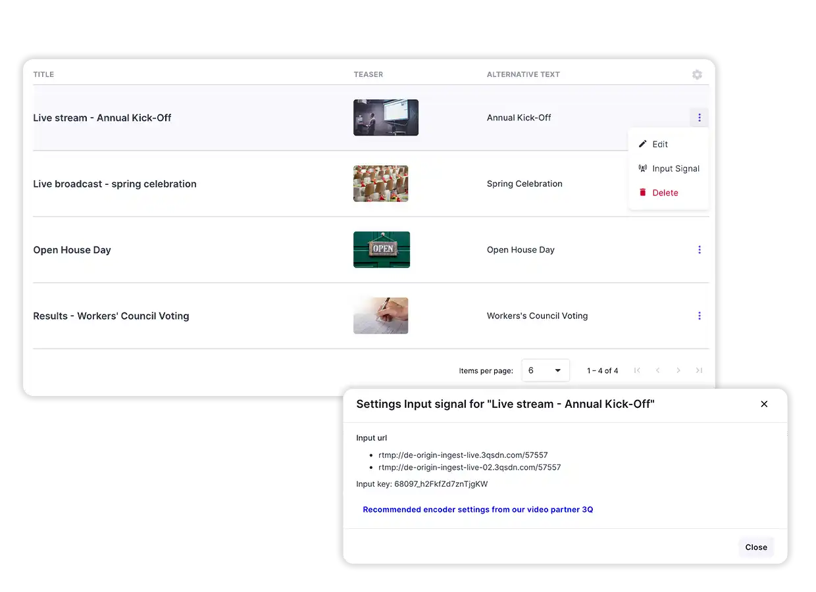Screen dimensions: 816x592
Task: Select the title Results - Workers' Council Voting
Action: point(111,316)
